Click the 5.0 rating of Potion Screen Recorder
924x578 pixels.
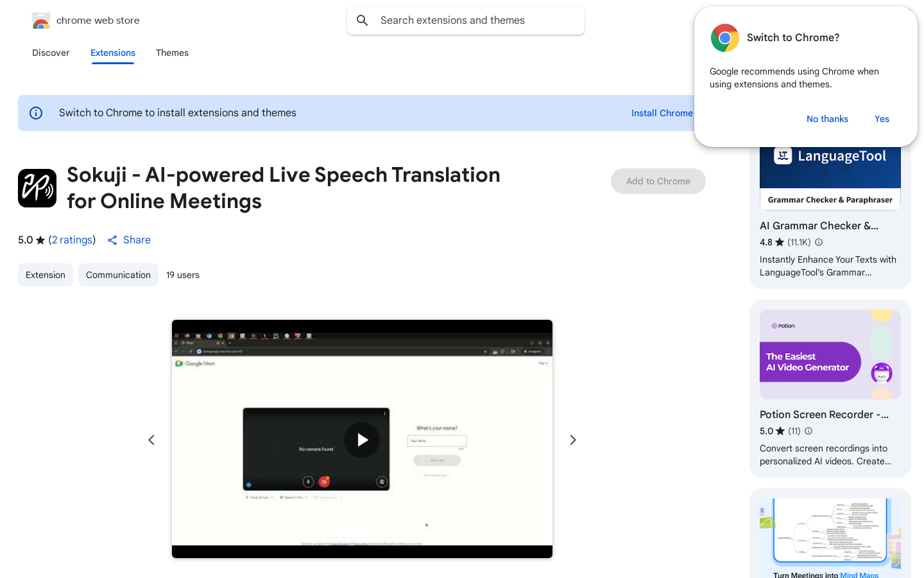click(x=772, y=431)
